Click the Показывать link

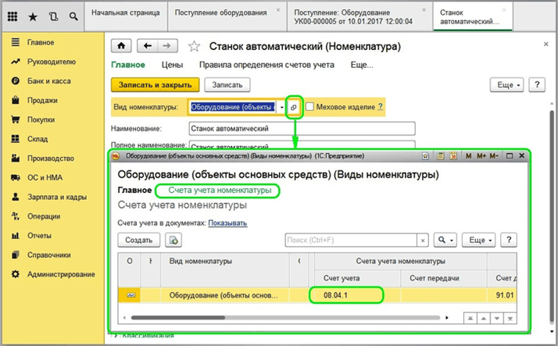[x=228, y=223]
